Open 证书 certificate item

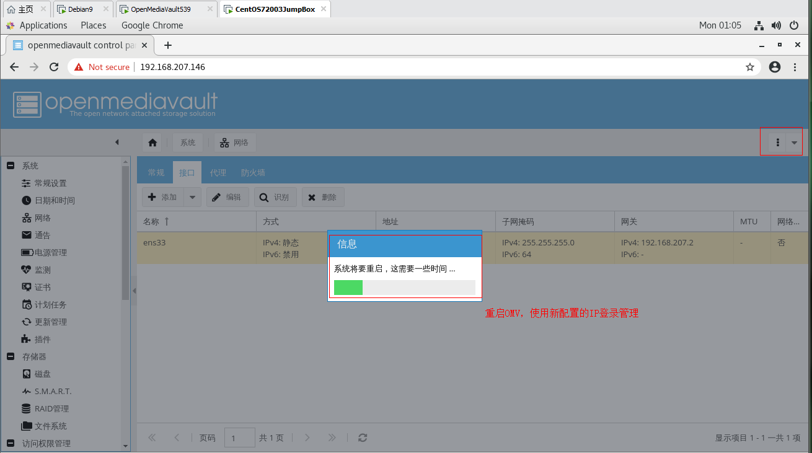pos(36,288)
